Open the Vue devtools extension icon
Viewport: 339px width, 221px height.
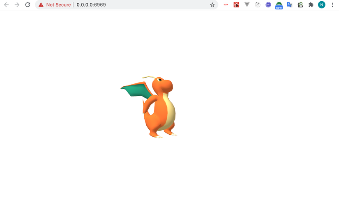pos(247,5)
